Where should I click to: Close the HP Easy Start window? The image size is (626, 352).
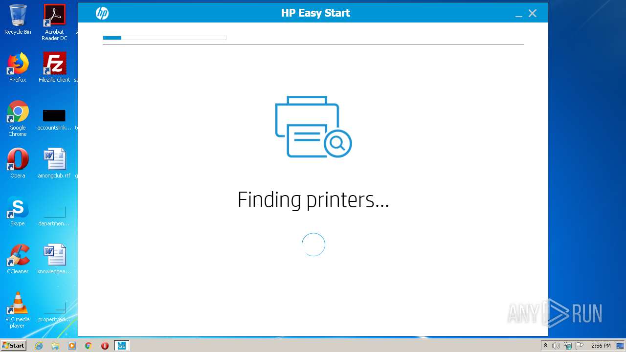click(x=533, y=13)
